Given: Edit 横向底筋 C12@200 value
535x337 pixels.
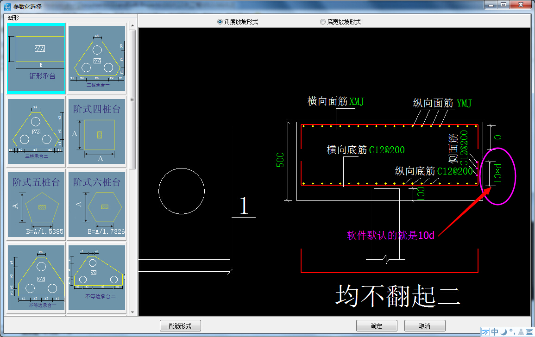Looking at the screenshot, I should 387,150.
